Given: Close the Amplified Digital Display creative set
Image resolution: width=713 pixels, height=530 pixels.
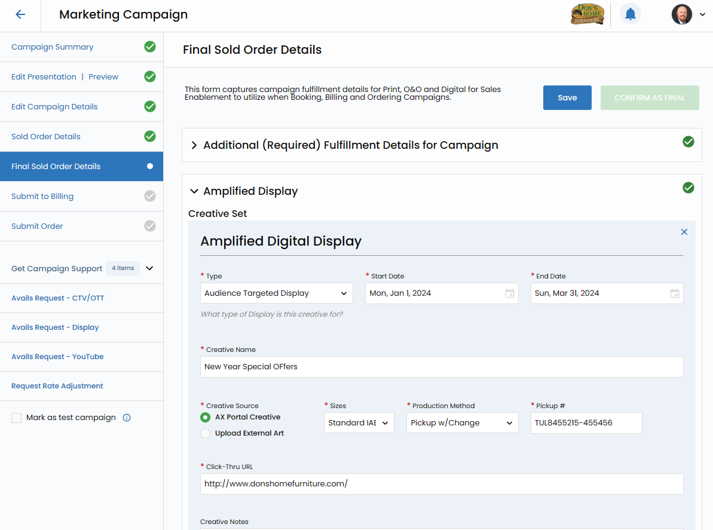Looking at the screenshot, I should tap(684, 232).
